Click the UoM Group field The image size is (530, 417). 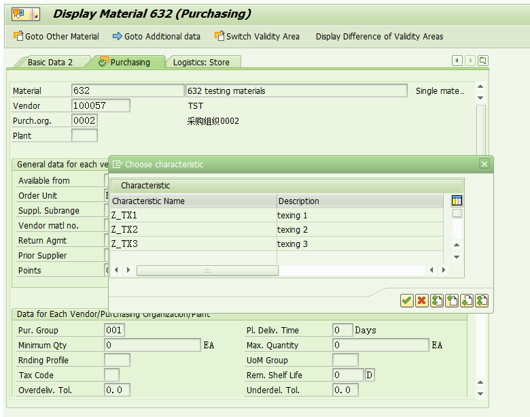tap(345, 360)
